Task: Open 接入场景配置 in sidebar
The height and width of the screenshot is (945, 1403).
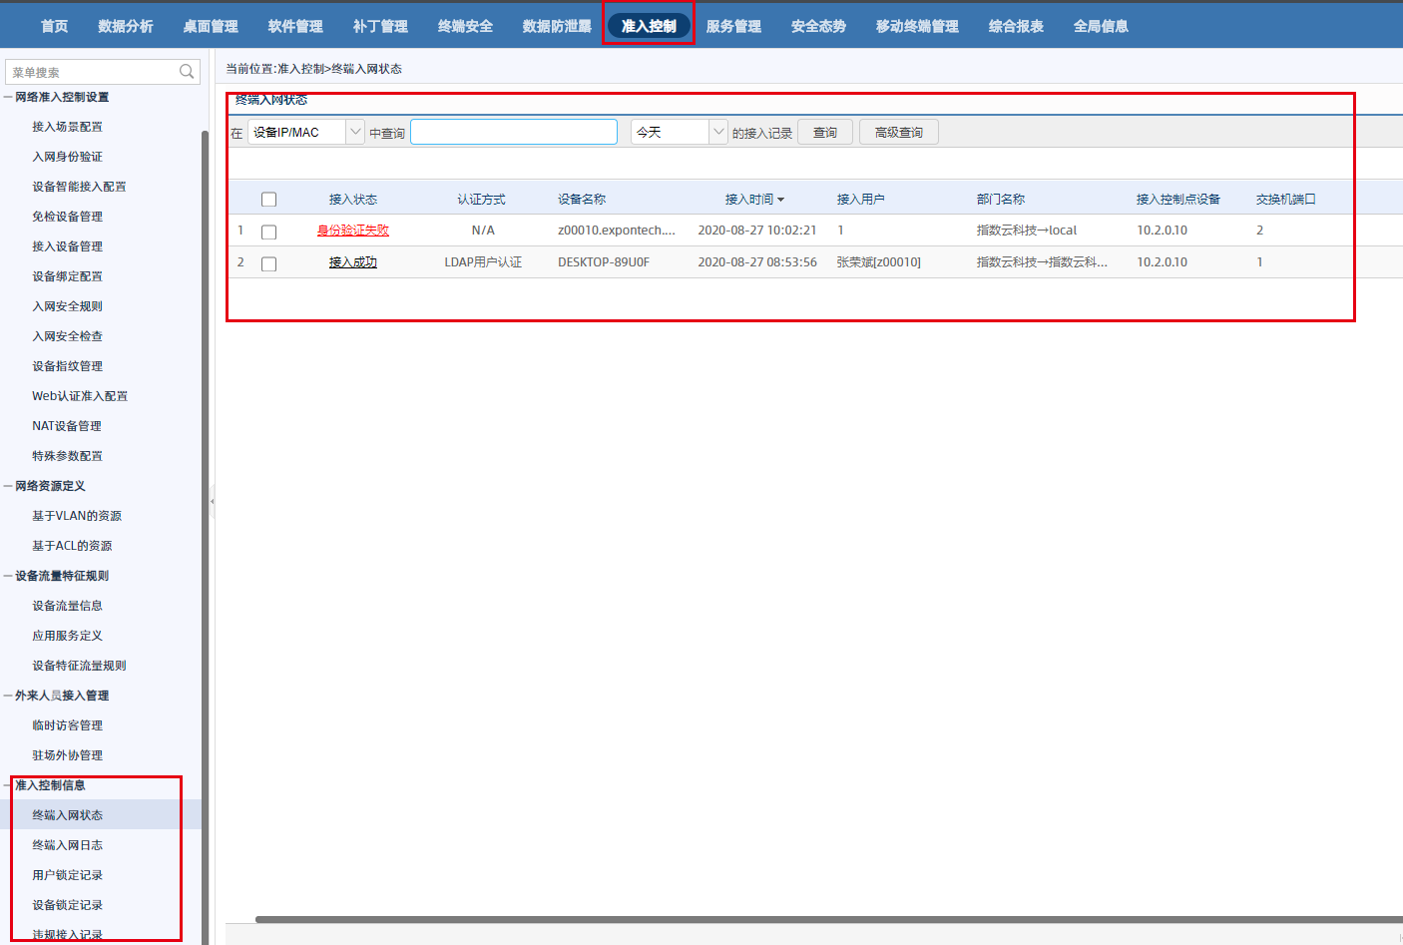Action: pos(67,127)
